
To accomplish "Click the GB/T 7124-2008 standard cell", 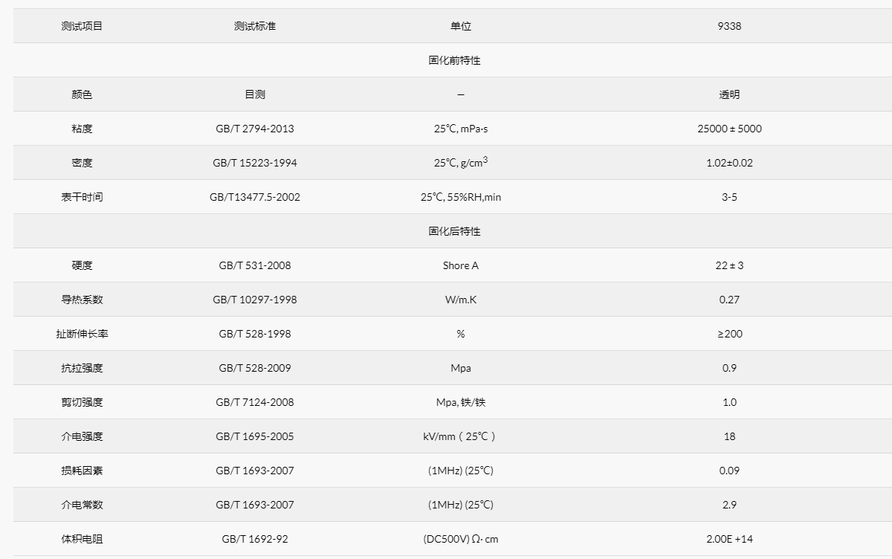I will 255,402.
